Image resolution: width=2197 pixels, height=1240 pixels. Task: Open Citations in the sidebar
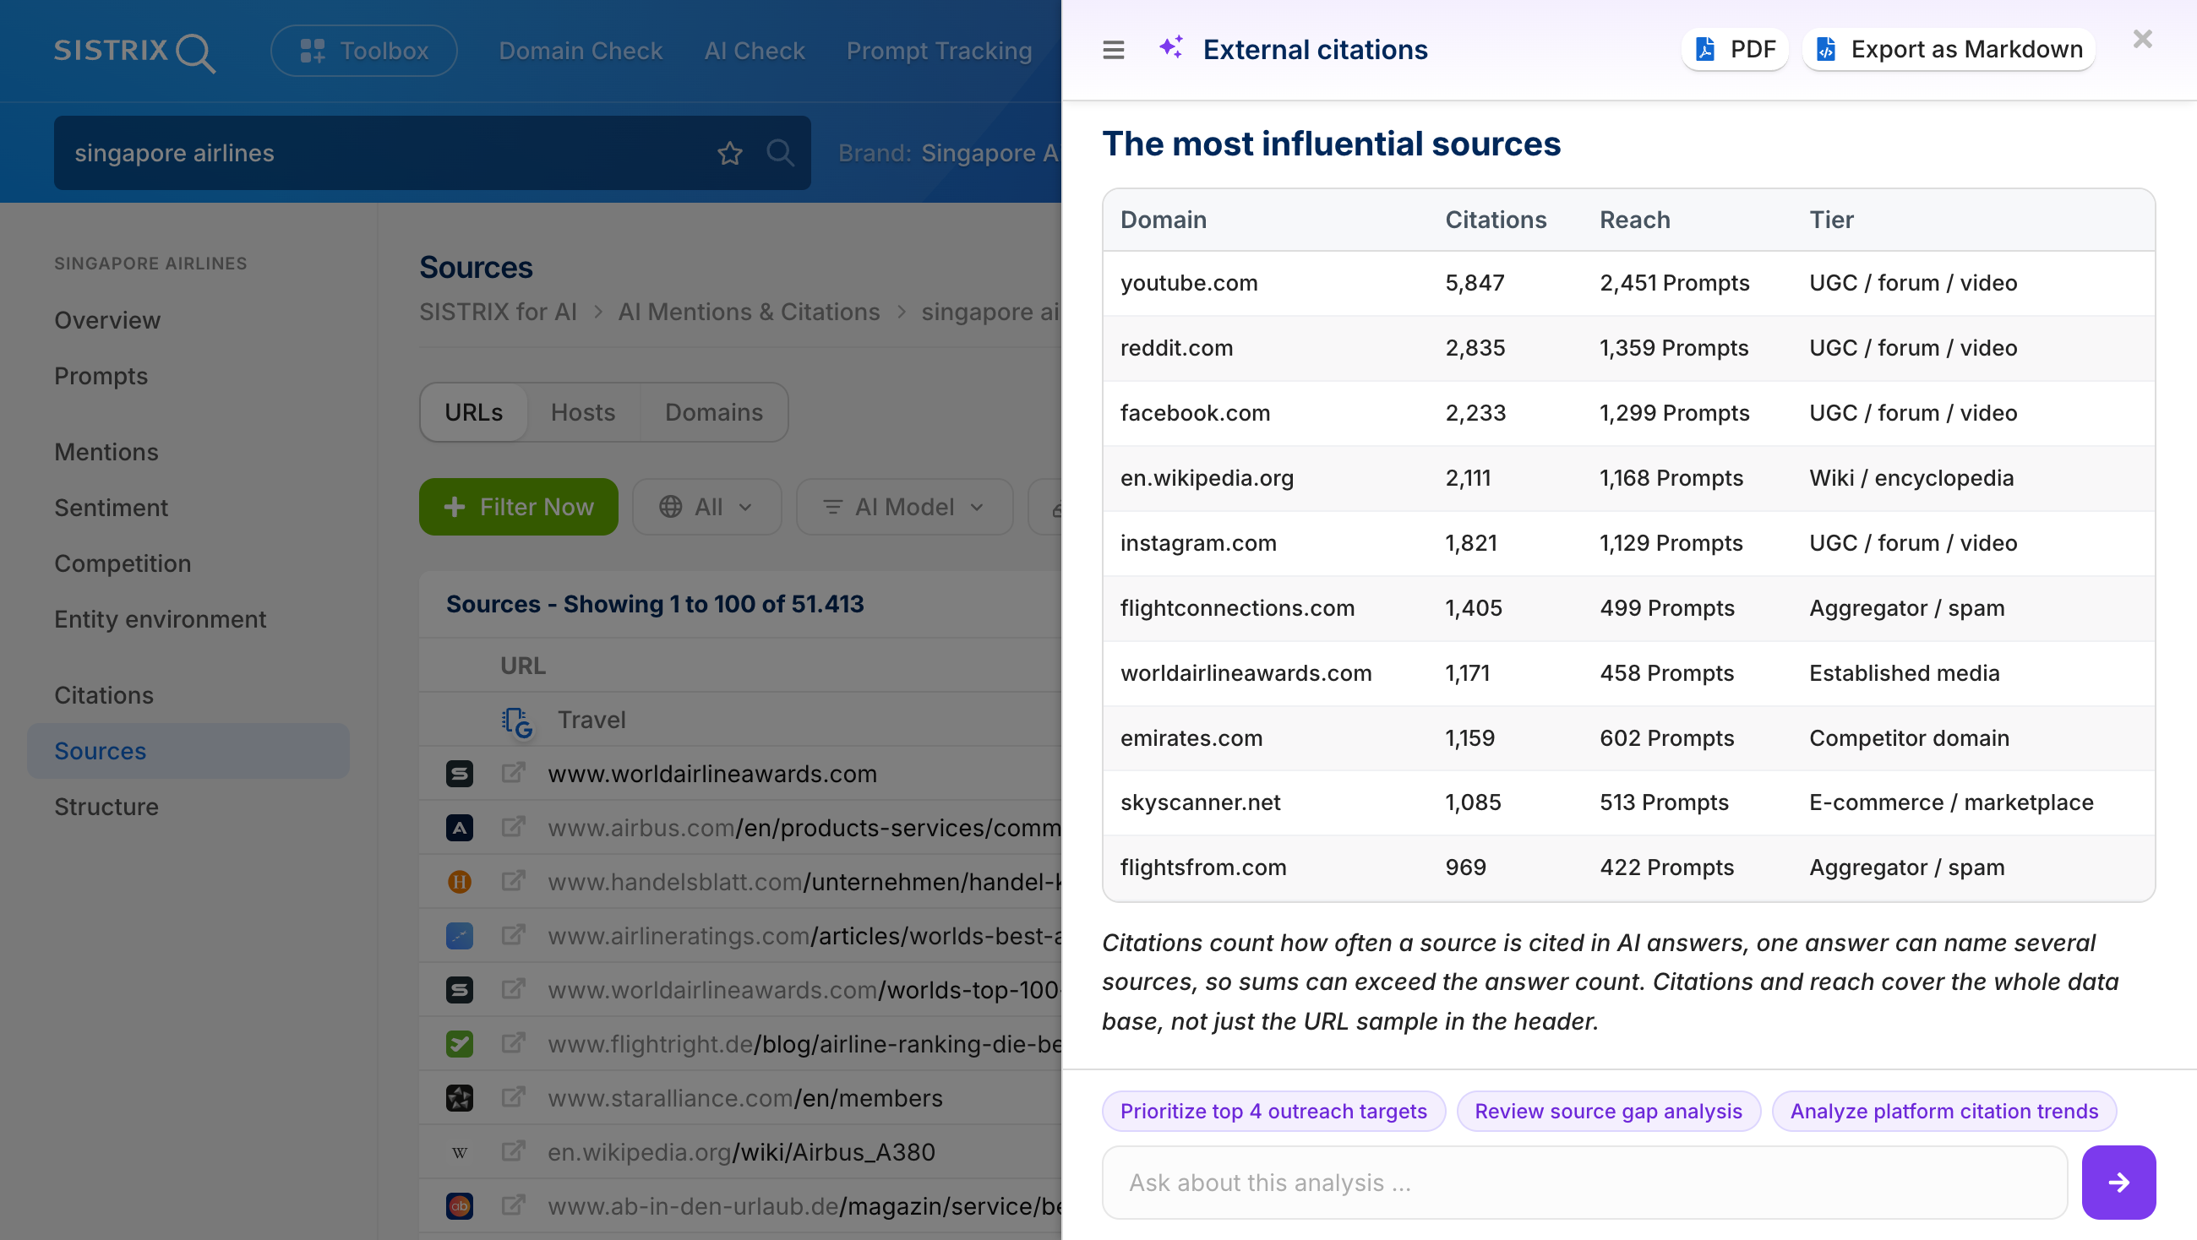tap(104, 695)
